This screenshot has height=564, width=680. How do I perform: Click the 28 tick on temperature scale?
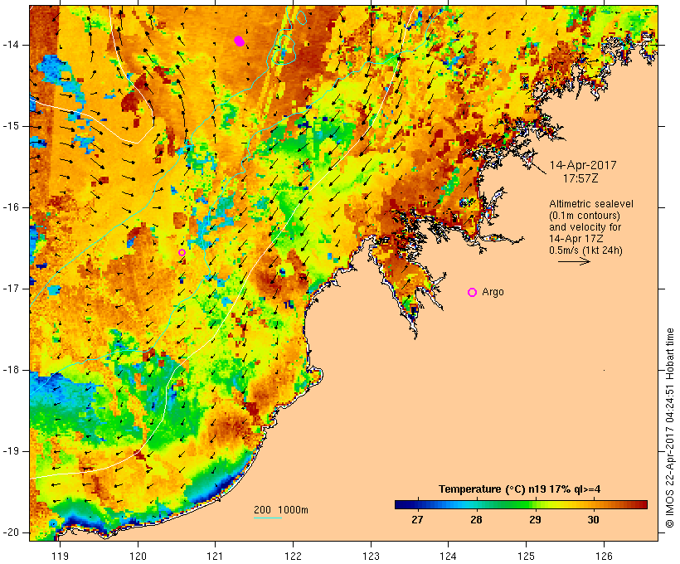[476, 520]
